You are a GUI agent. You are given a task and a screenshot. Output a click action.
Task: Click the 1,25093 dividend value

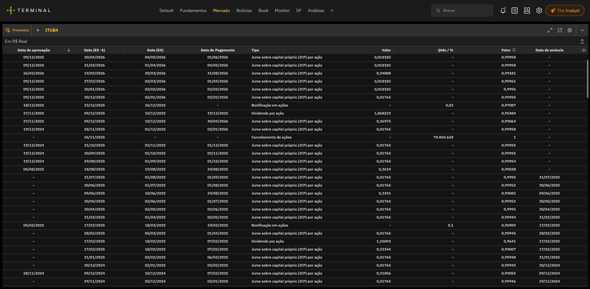pos(383,241)
